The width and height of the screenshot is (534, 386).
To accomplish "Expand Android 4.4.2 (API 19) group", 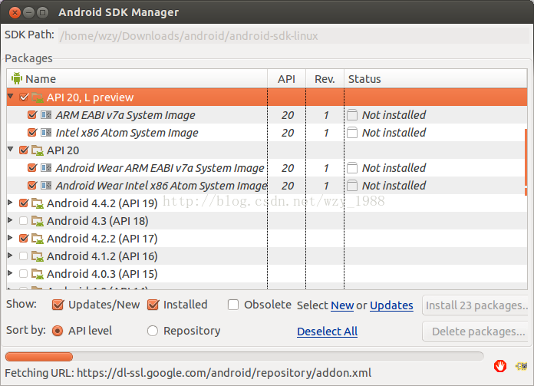I will click(x=10, y=203).
